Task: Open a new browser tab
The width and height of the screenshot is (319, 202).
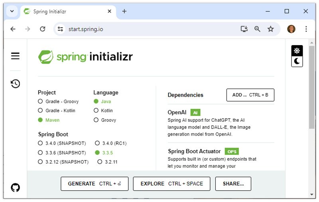Action: coord(124,11)
